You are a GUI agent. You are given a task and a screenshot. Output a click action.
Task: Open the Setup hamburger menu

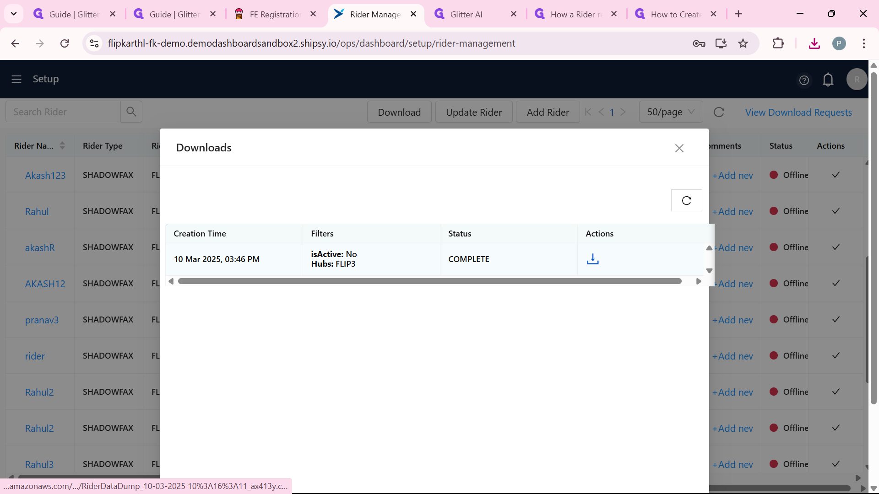coord(16,79)
